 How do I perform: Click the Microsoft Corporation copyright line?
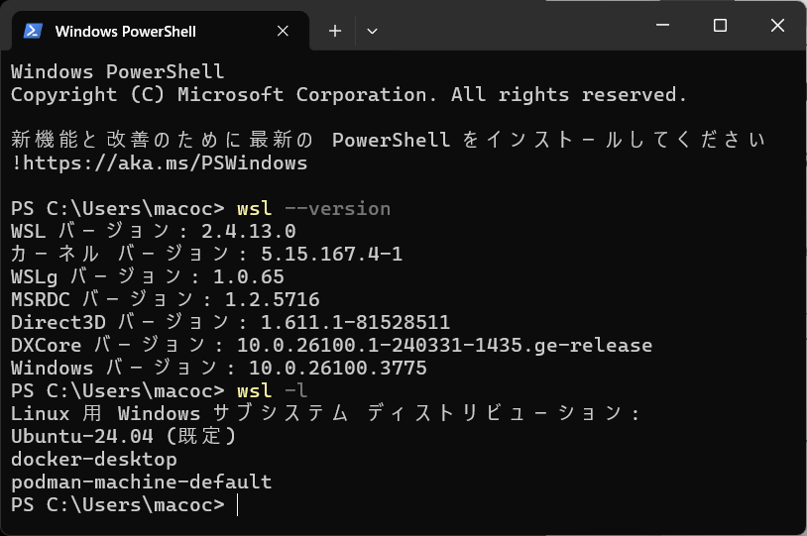[x=348, y=95]
